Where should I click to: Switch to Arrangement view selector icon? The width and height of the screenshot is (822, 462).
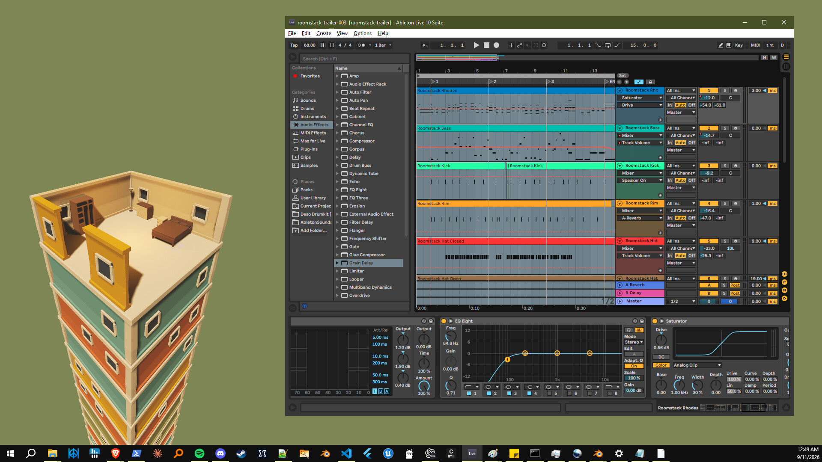coord(786,57)
